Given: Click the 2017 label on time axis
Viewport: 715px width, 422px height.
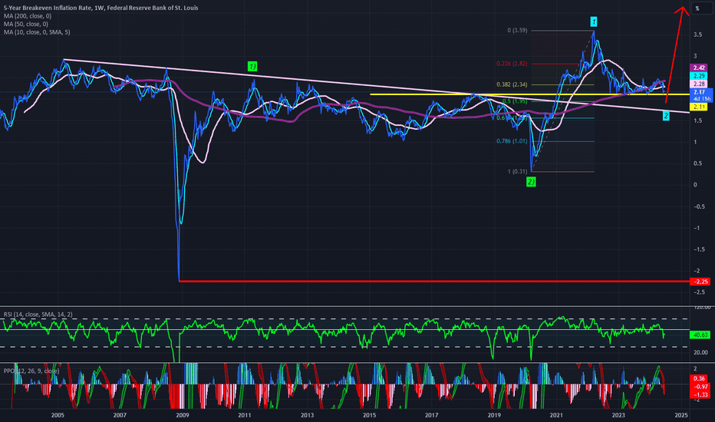Looking at the screenshot, I should pos(432,415).
